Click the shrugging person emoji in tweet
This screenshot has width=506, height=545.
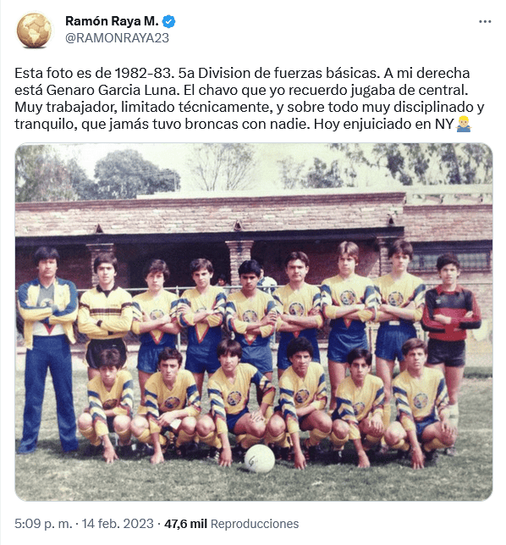pyautogui.click(x=464, y=124)
